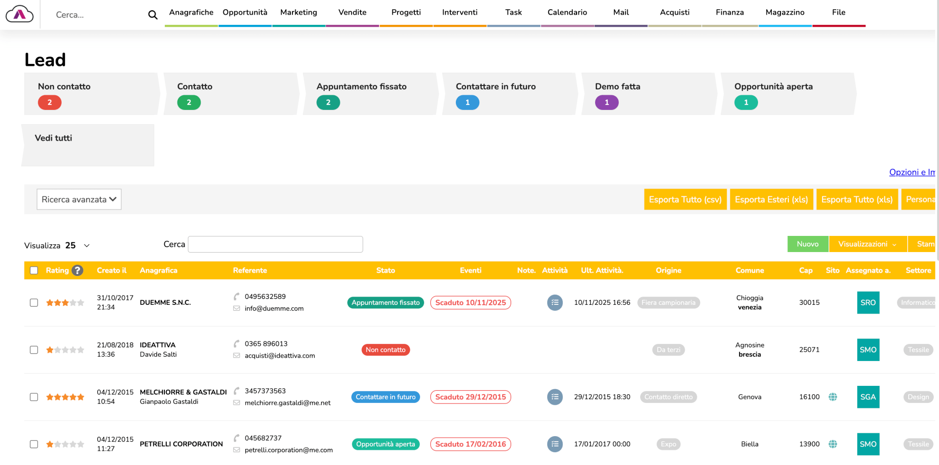The image size is (939, 465).
Task: Open the Rating help question mark icon
Action: [77, 271]
